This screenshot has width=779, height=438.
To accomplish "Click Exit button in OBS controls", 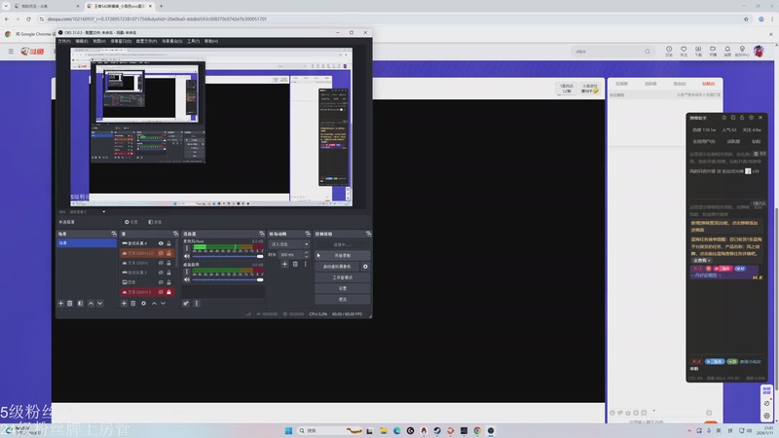I will pyautogui.click(x=343, y=300).
